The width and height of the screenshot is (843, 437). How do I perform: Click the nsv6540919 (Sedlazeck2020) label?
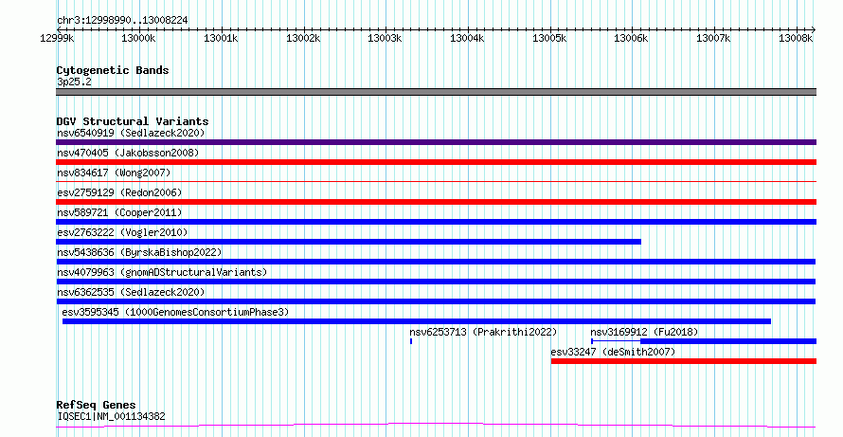click(131, 133)
